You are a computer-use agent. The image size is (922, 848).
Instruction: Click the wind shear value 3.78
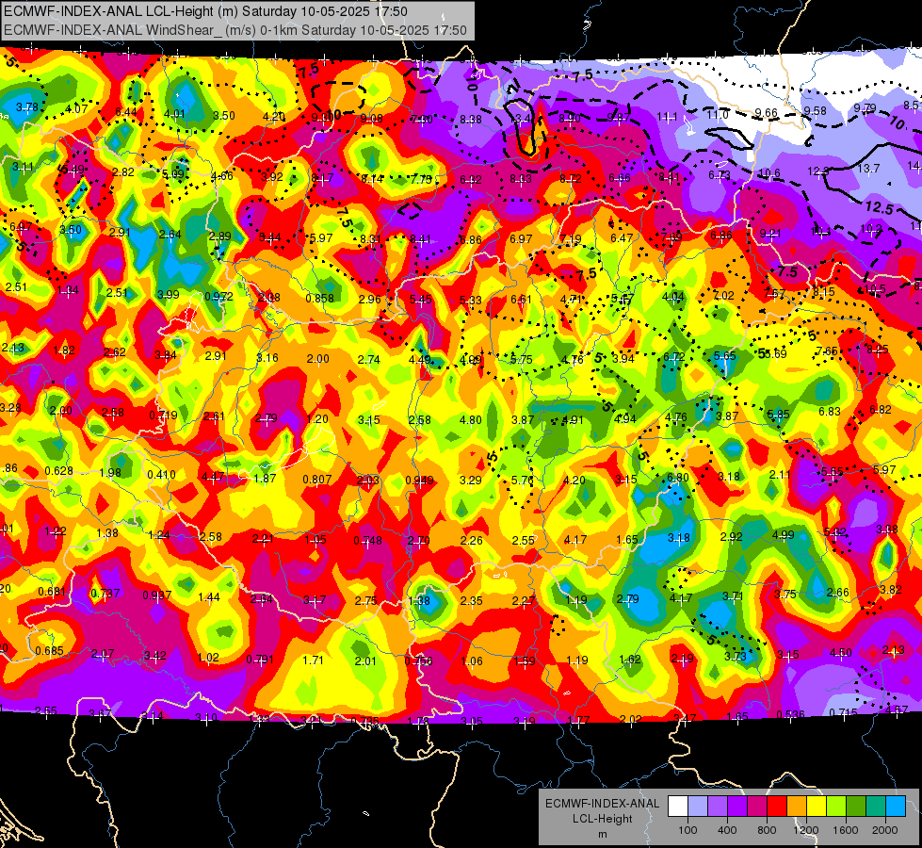point(27,107)
